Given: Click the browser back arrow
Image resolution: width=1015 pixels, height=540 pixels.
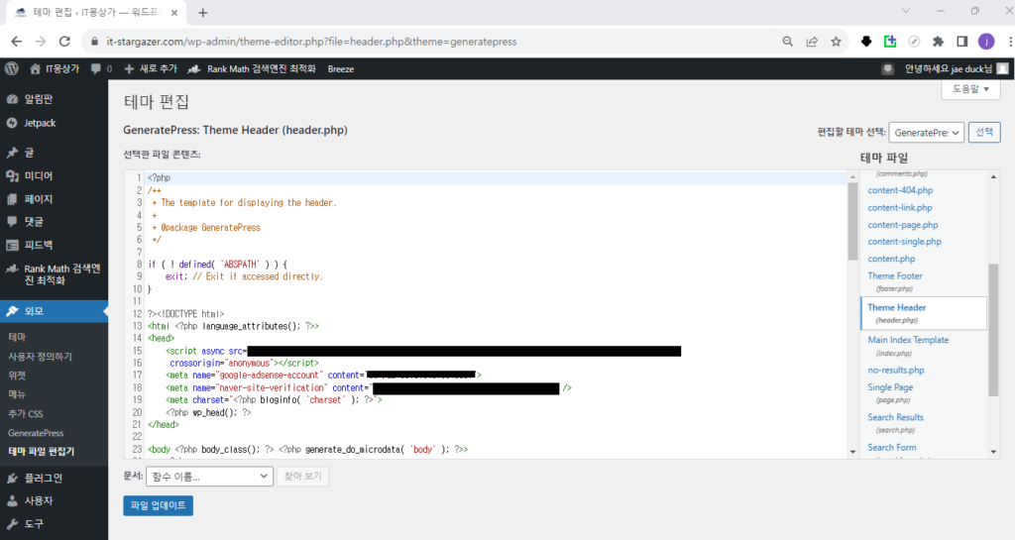Looking at the screenshot, I should pyautogui.click(x=16, y=42).
